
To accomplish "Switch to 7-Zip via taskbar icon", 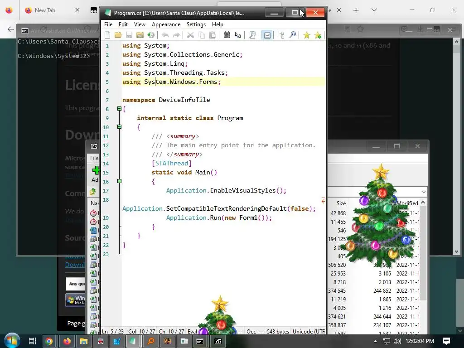I will point(218,341).
